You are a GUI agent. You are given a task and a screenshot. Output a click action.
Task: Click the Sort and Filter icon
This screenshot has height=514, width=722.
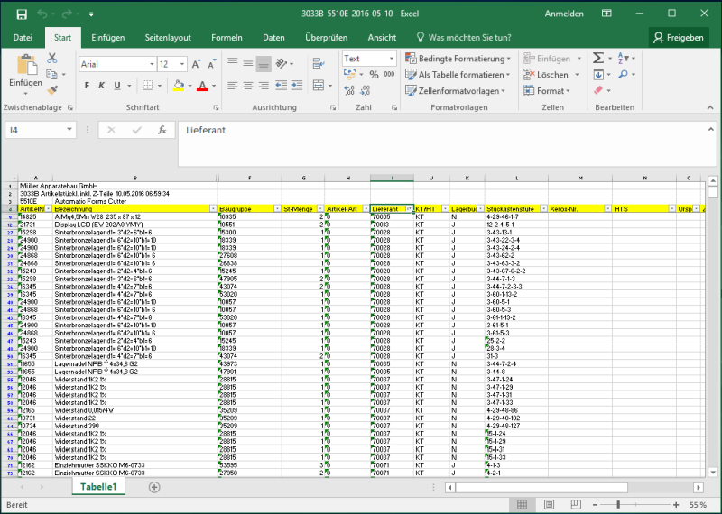pos(622,58)
